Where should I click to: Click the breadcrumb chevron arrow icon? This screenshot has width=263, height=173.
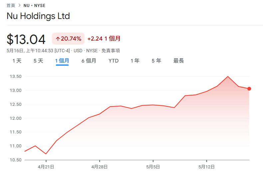point(19,5)
